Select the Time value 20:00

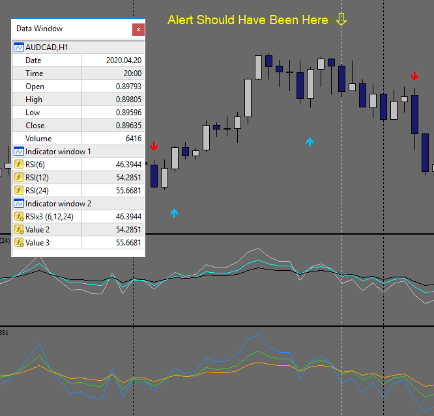(132, 74)
